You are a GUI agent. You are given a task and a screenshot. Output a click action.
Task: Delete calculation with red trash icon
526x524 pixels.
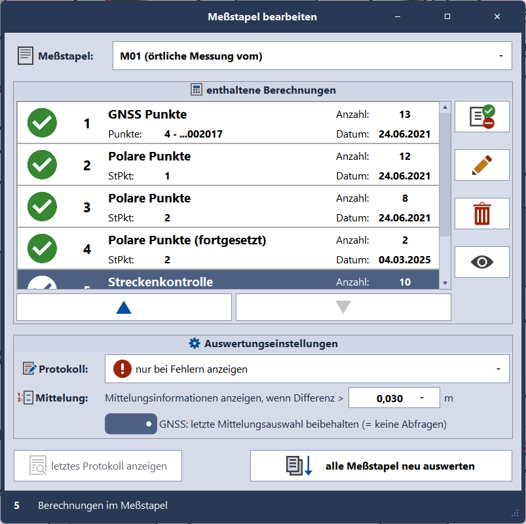click(481, 214)
